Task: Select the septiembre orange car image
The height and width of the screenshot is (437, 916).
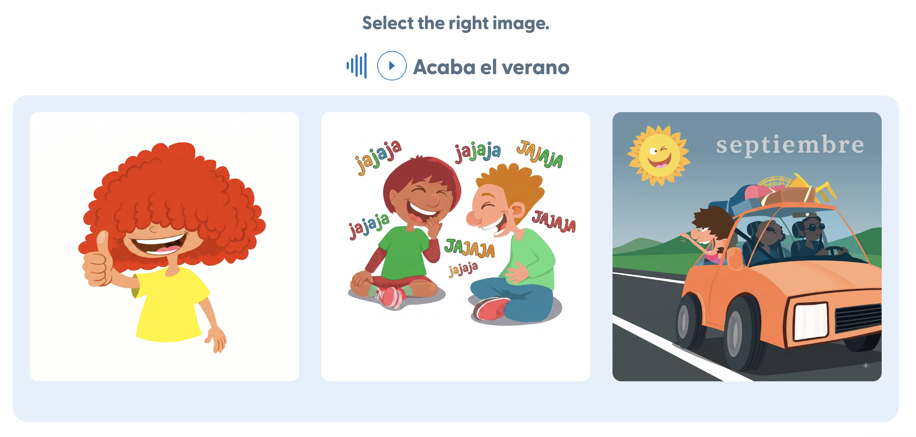Action: (x=747, y=247)
